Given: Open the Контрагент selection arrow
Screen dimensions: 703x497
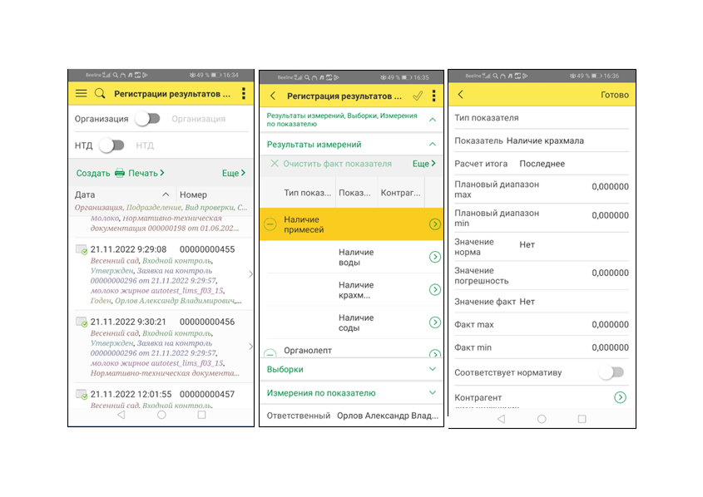Looking at the screenshot, I should 620,397.
